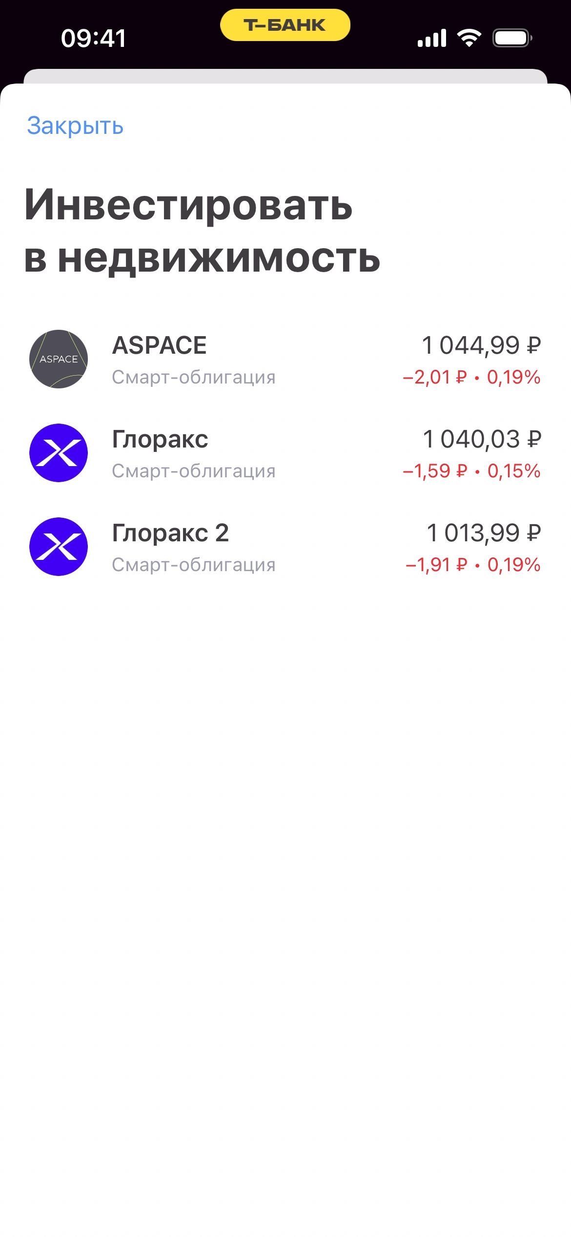Tap the Wi-Fi status icon
The image size is (571, 1237).
coord(469,38)
